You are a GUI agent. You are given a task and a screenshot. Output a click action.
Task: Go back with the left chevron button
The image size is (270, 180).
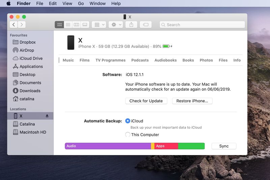(x=13, y=25)
